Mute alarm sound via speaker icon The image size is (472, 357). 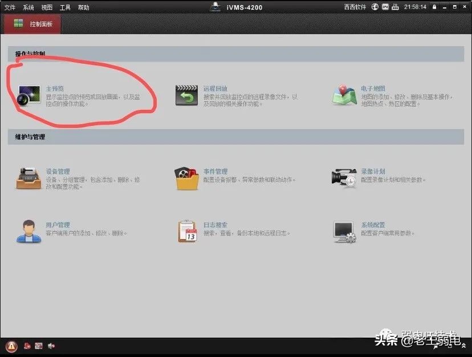point(51,346)
